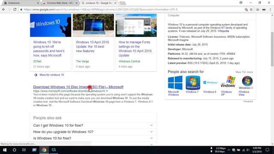This screenshot has height=154, width=274.
Task: Switch to the Chrome Web Store tab
Action: click(60, 3)
